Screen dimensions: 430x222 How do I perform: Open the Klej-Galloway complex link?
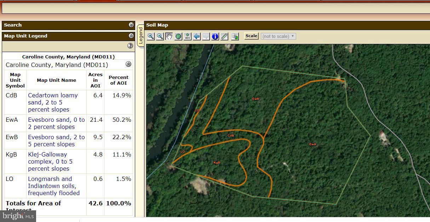pos(50,161)
